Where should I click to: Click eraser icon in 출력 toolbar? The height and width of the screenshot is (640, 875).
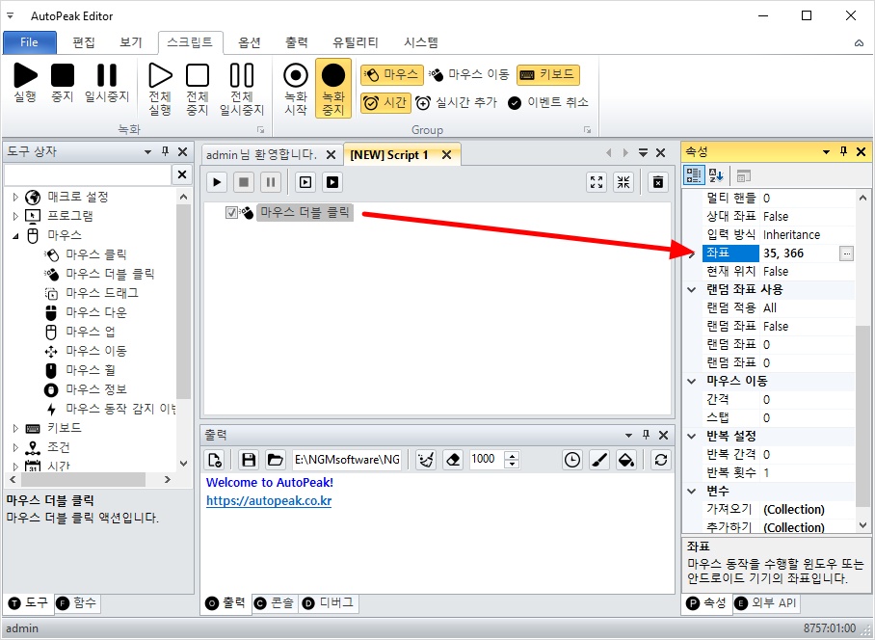453,460
